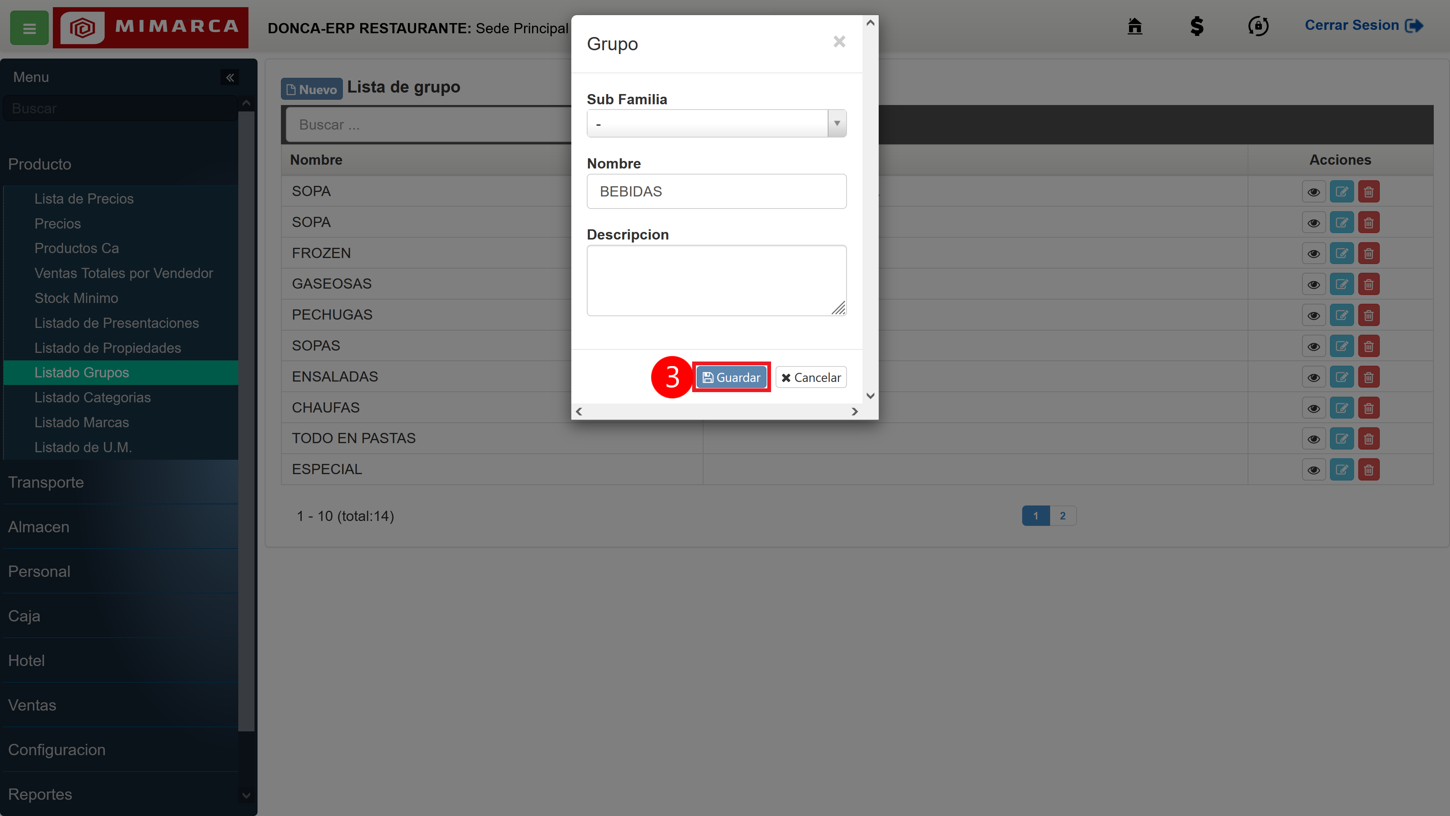Delete the PECHUGAS group row
1450x816 pixels.
1368,315
